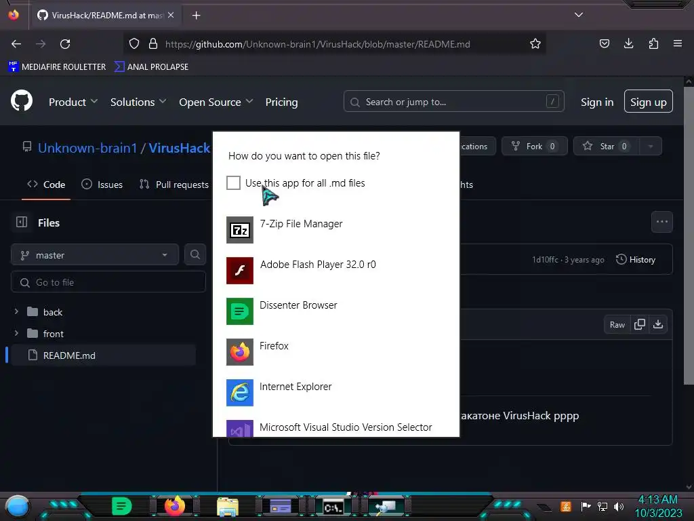This screenshot has height=521, width=694.
Task: Fork the repository
Action: [x=534, y=147]
